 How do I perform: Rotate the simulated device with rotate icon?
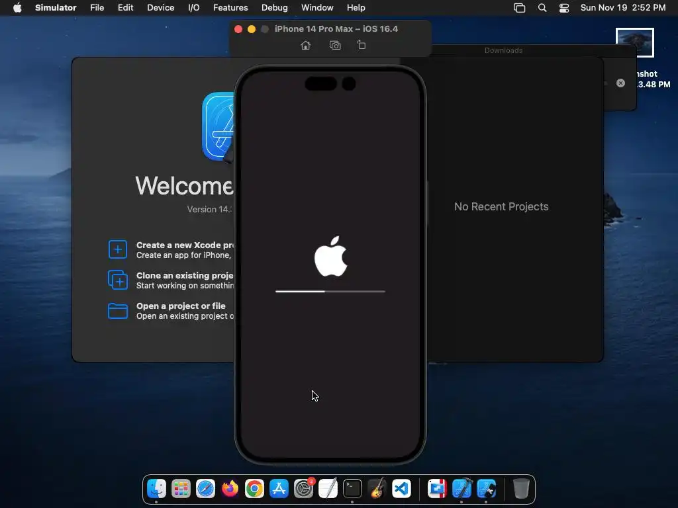tap(362, 45)
